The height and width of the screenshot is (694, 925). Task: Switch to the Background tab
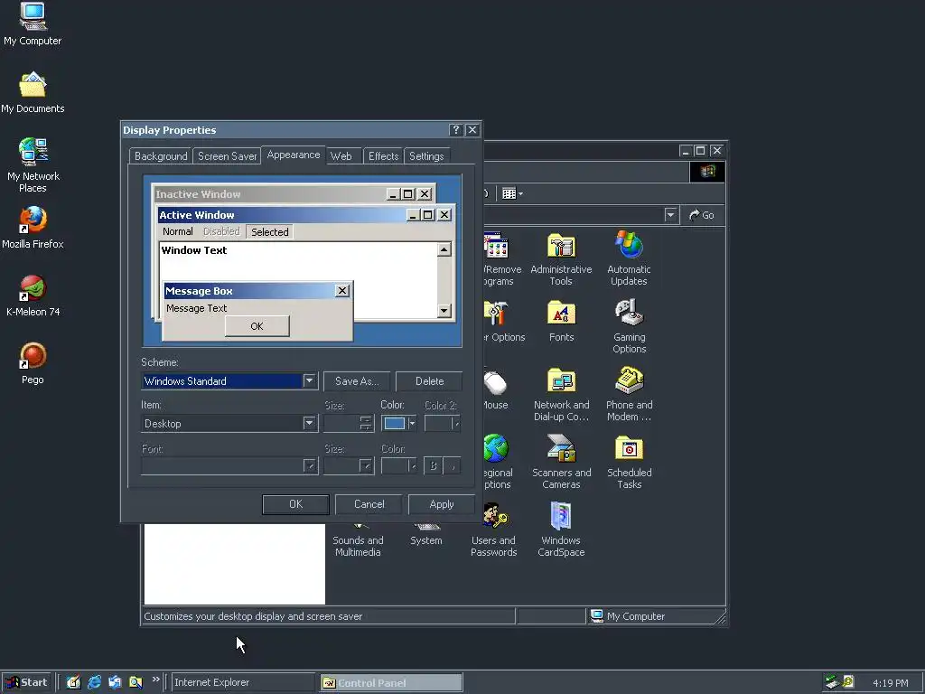[x=161, y=156]
